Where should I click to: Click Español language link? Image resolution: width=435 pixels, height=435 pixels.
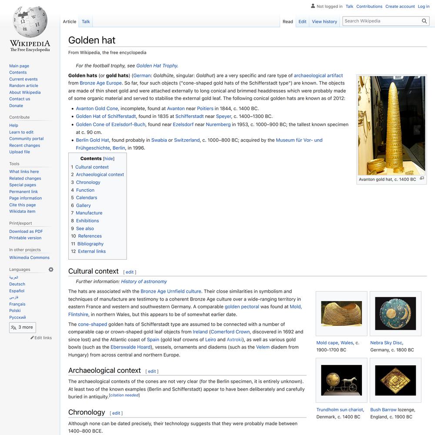click(x=17, y=291)
